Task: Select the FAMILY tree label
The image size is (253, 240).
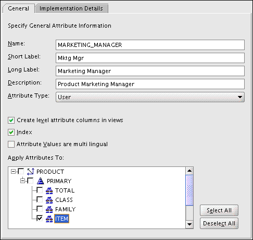Action: point(65,209)
